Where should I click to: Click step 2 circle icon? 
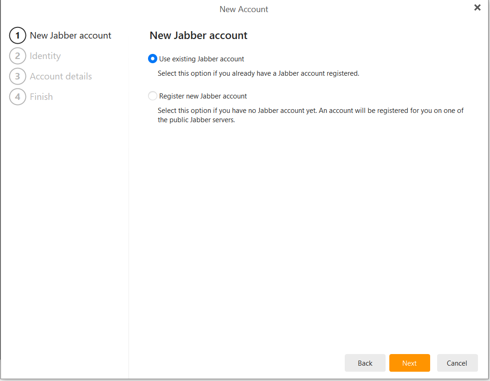point(18,56)
